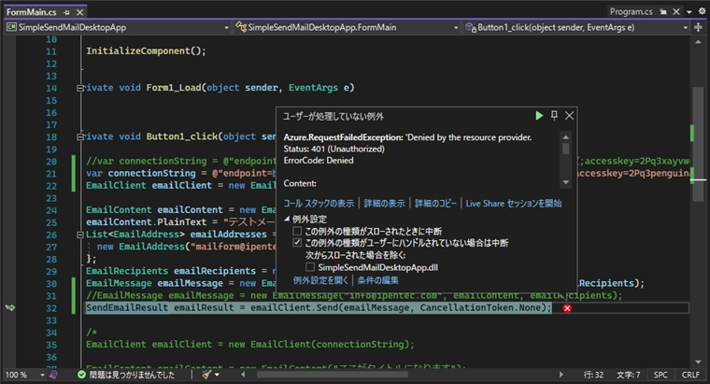Click the horizontal scrollbar right arrow
The width and height of the screenshot is (710, 384).
tap(561, 375)
